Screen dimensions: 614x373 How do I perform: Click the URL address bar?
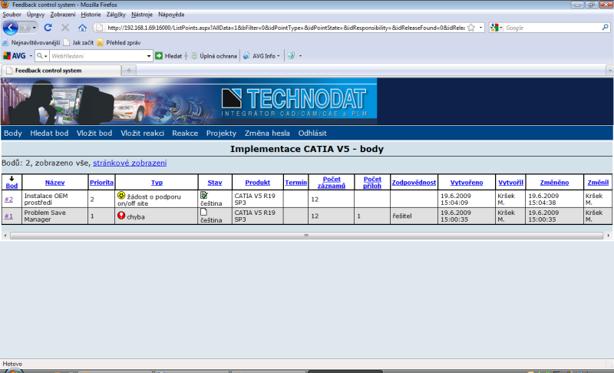click(285, 28)
